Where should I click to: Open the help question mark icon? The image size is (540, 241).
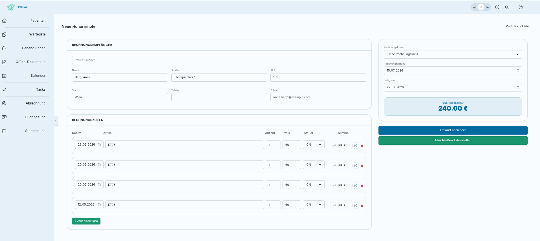(x=497, y=7)
